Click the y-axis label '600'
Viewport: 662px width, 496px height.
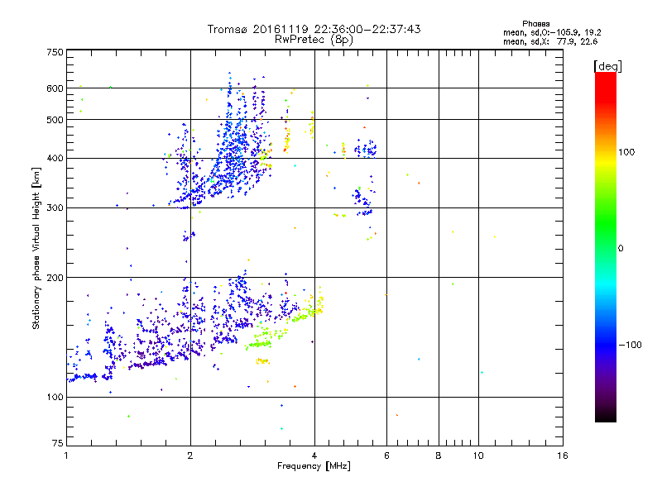55,88
